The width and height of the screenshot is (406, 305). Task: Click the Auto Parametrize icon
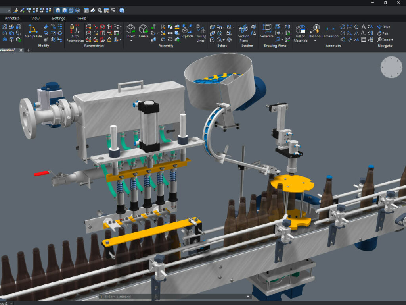click(75, 30)
